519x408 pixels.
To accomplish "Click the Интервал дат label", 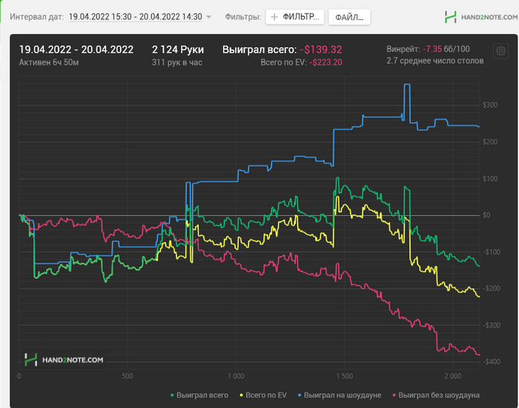I will 37,17.
